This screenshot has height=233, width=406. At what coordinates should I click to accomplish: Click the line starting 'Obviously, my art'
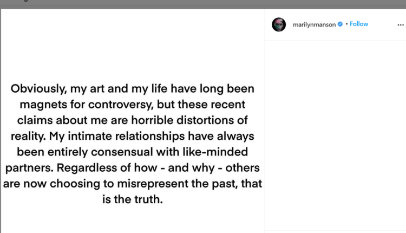(132, 89)
